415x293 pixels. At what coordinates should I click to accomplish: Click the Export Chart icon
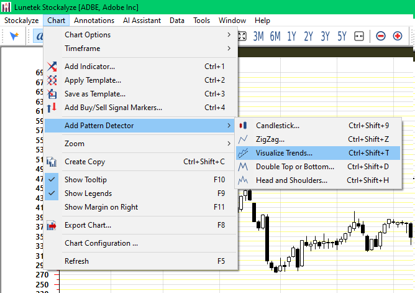(x=52, y=225)
